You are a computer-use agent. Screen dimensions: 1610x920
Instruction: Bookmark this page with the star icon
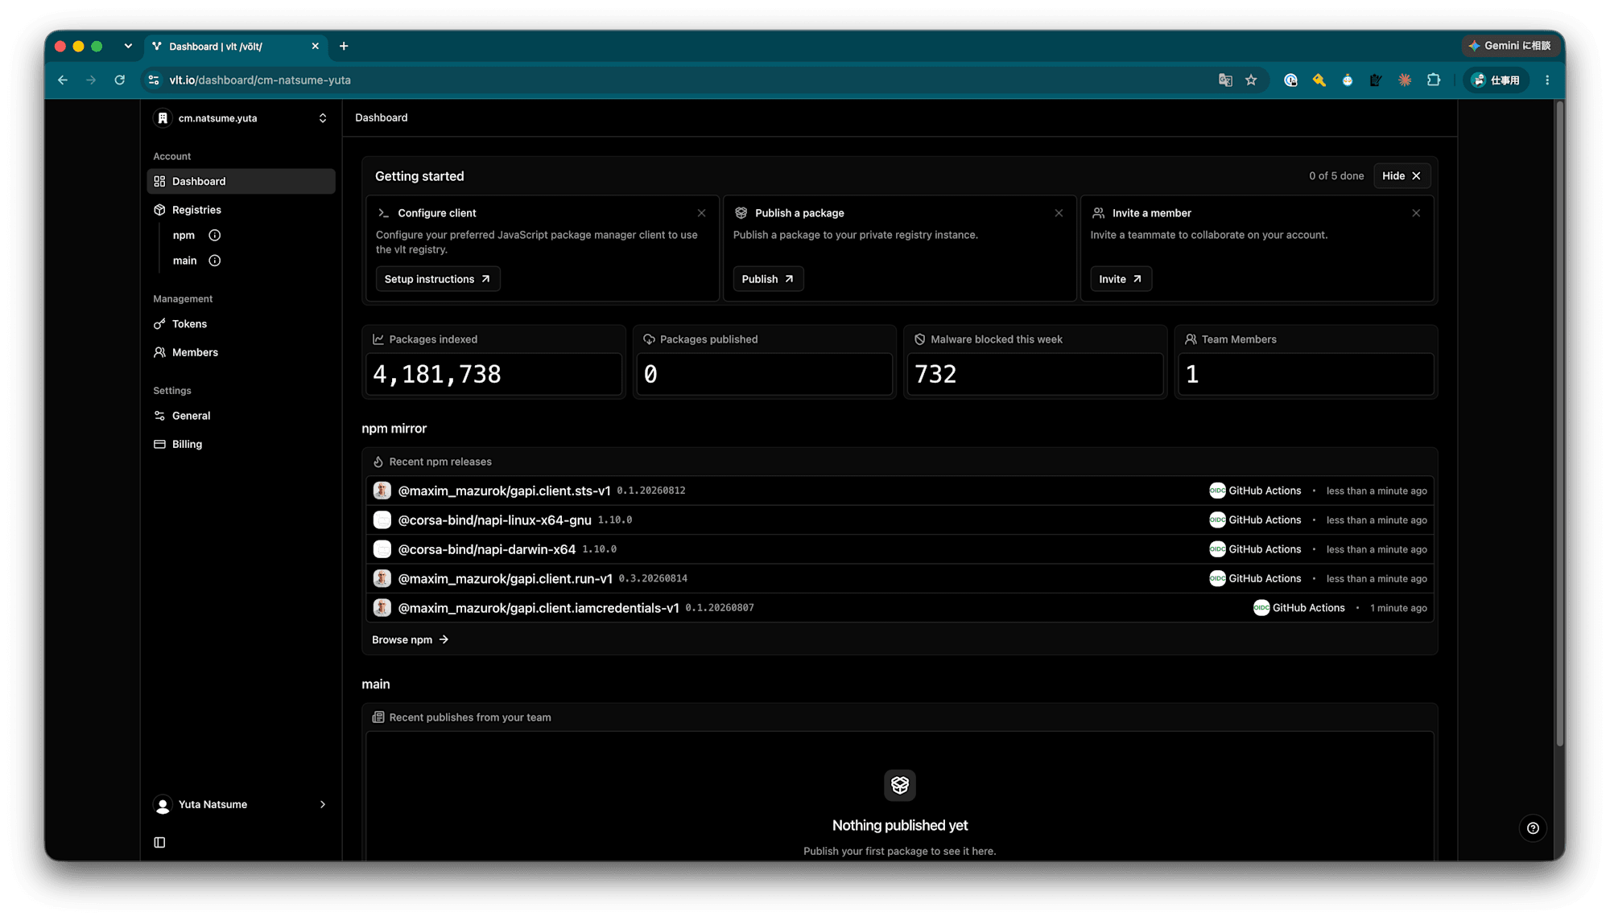(1251, 80)
